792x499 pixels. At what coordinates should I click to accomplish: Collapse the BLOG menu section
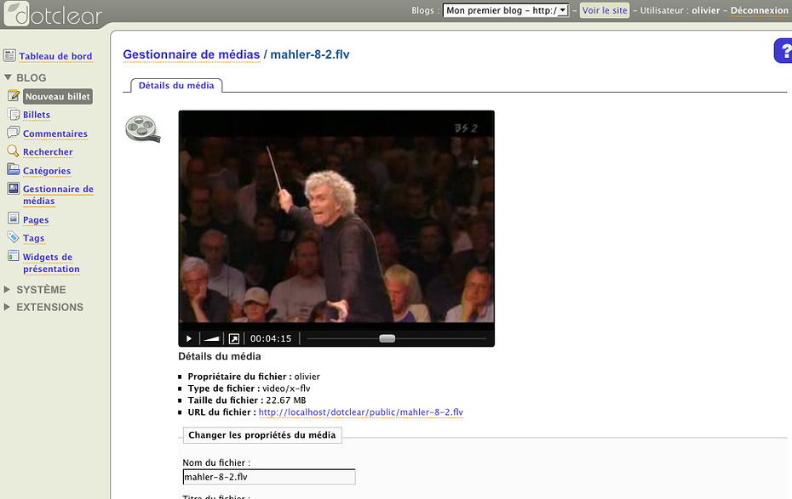pyautogui.click(x=31, y=77)
